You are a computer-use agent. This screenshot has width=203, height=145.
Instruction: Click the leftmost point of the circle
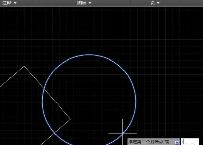tap(42, 101)
